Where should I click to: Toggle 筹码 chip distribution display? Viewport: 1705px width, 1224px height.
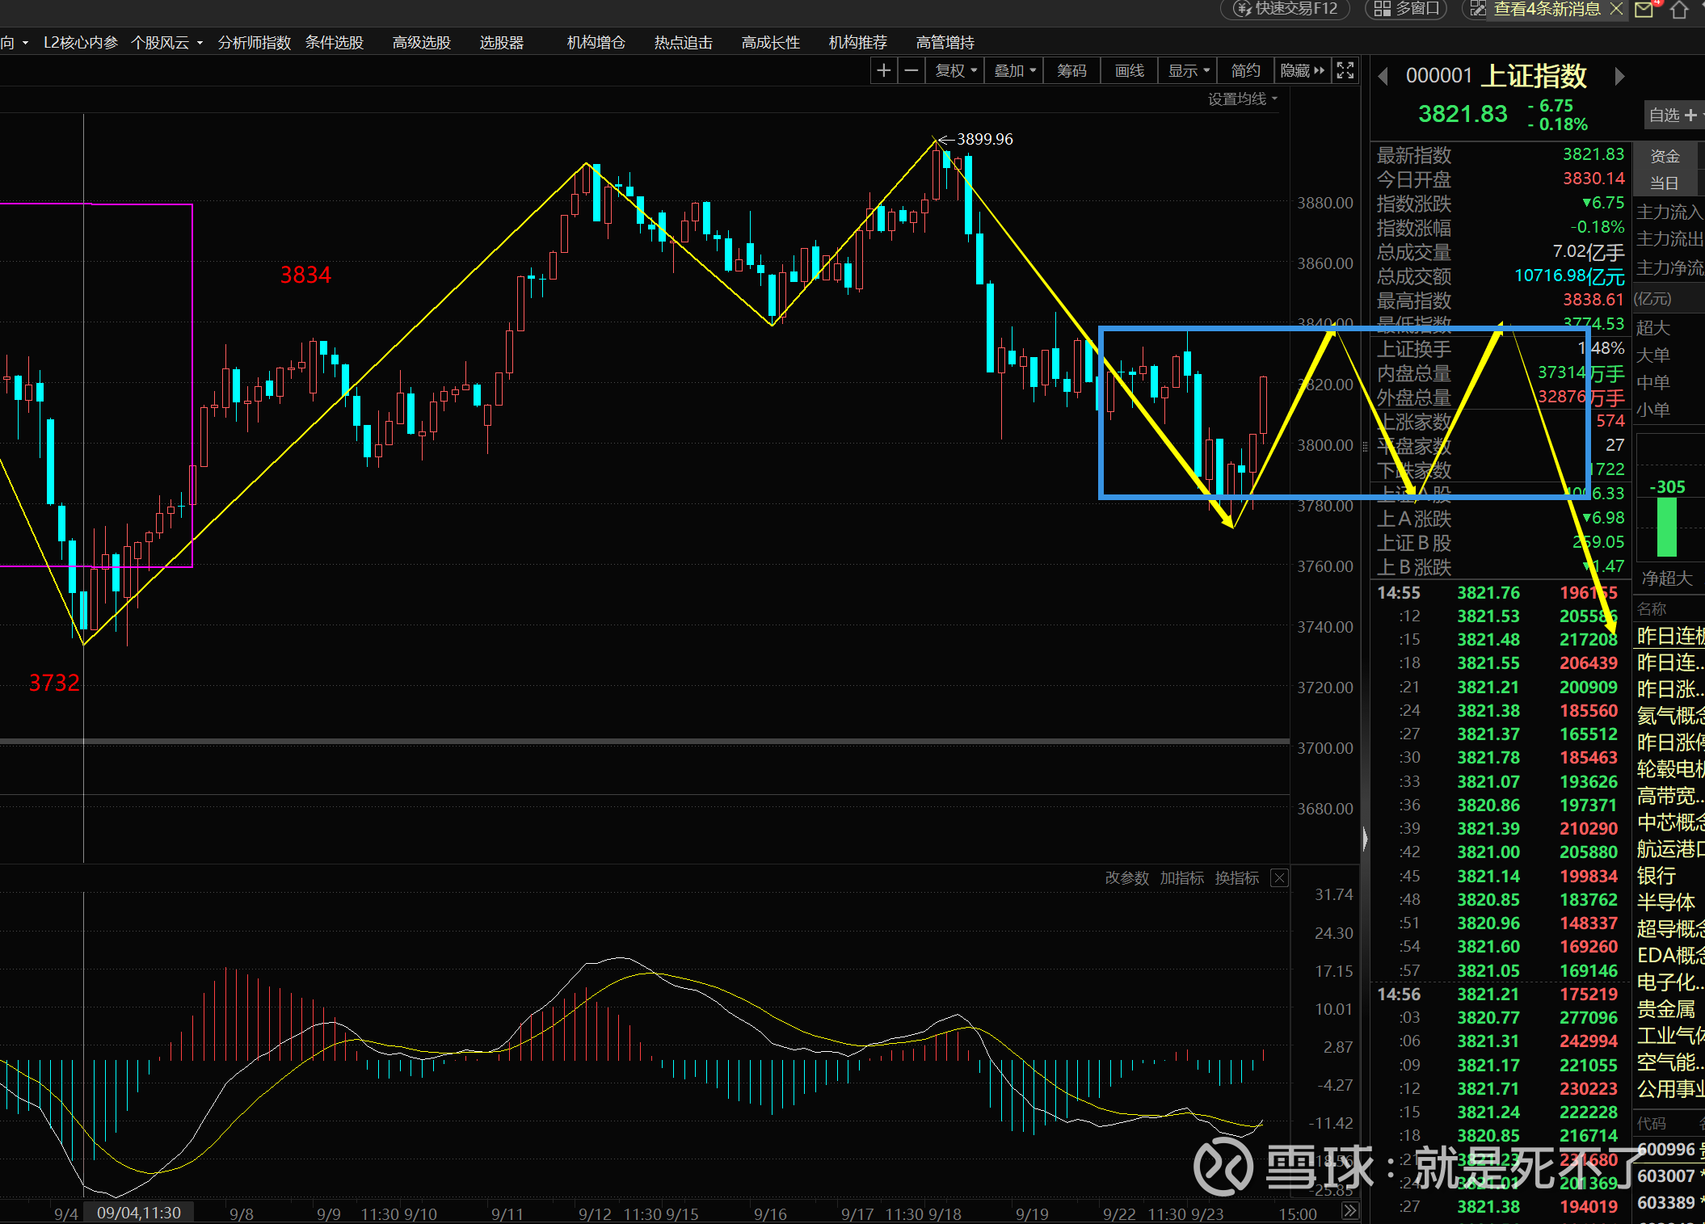point(1071,71)
